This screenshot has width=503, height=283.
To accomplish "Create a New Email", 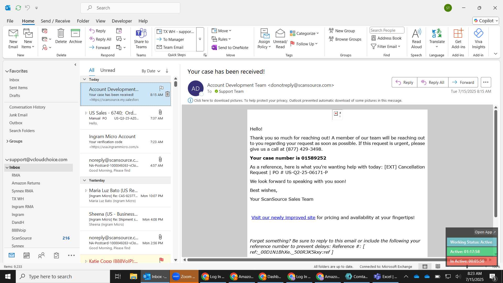I will (x=13, y=39).
